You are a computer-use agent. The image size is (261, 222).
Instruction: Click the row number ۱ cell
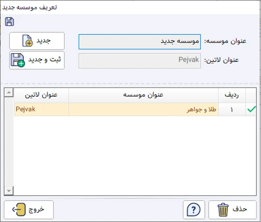pos(231,110)
